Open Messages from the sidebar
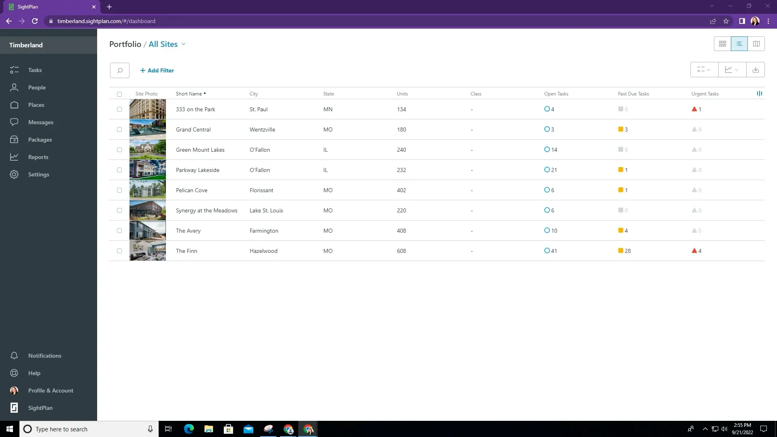Viewport: 777px width, 437px height. coord(40,122)
